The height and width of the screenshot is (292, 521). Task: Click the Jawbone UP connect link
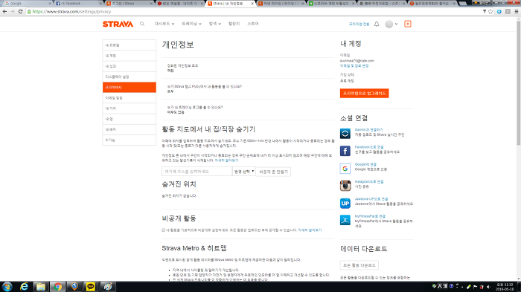[x=371, y=199]
